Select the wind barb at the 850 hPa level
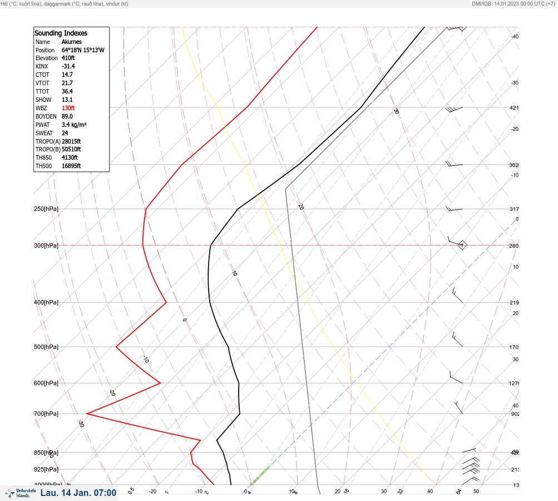This screenshot has height=501, width=558. pyautogui.click(x=470, y=450)
